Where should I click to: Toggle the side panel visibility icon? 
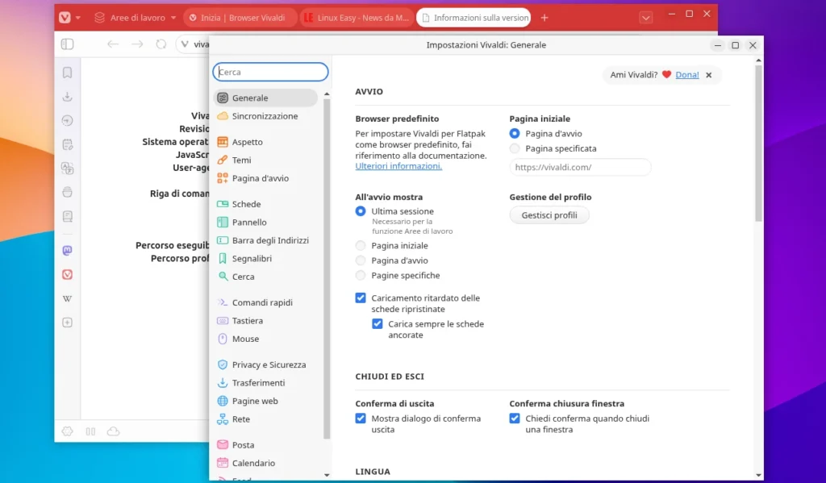68,44
